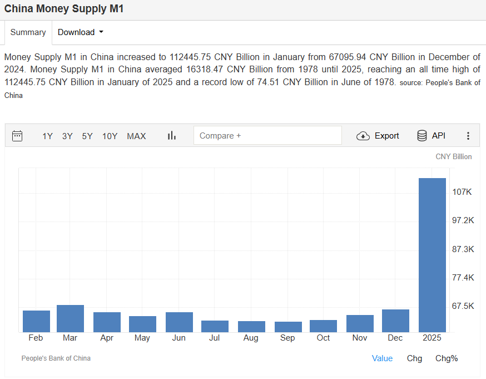
Task: Select the 1Y time range
Action: [x=47, y=136]
